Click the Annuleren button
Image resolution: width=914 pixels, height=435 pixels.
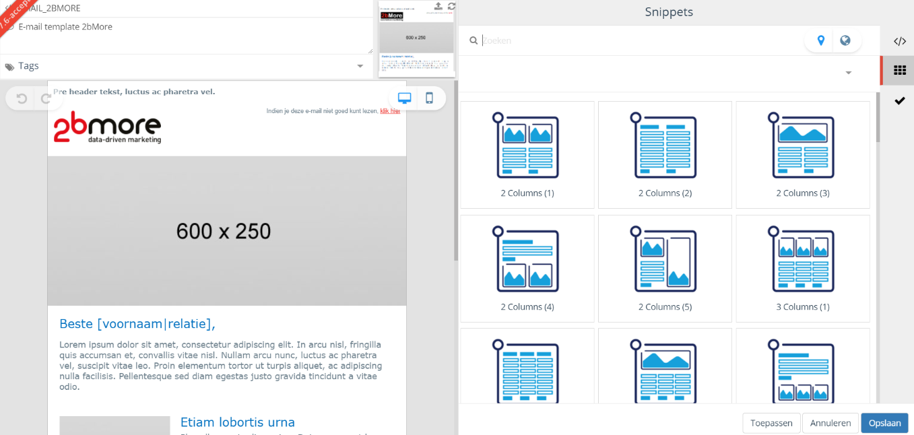(830, 423)
